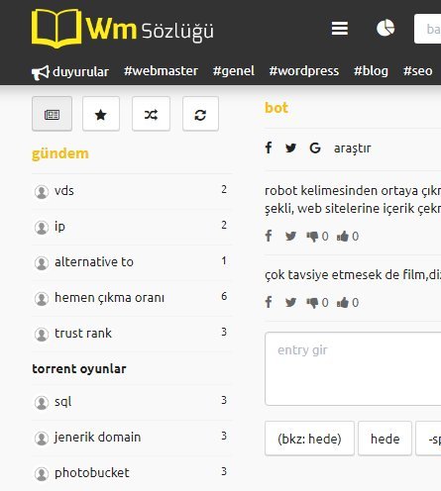Insert (bkz: hede) reference button
The image size is (441, 491).
pos(309,439)
